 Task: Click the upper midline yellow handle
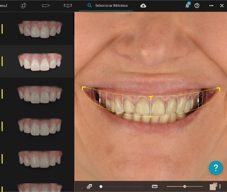click(151, 98)
